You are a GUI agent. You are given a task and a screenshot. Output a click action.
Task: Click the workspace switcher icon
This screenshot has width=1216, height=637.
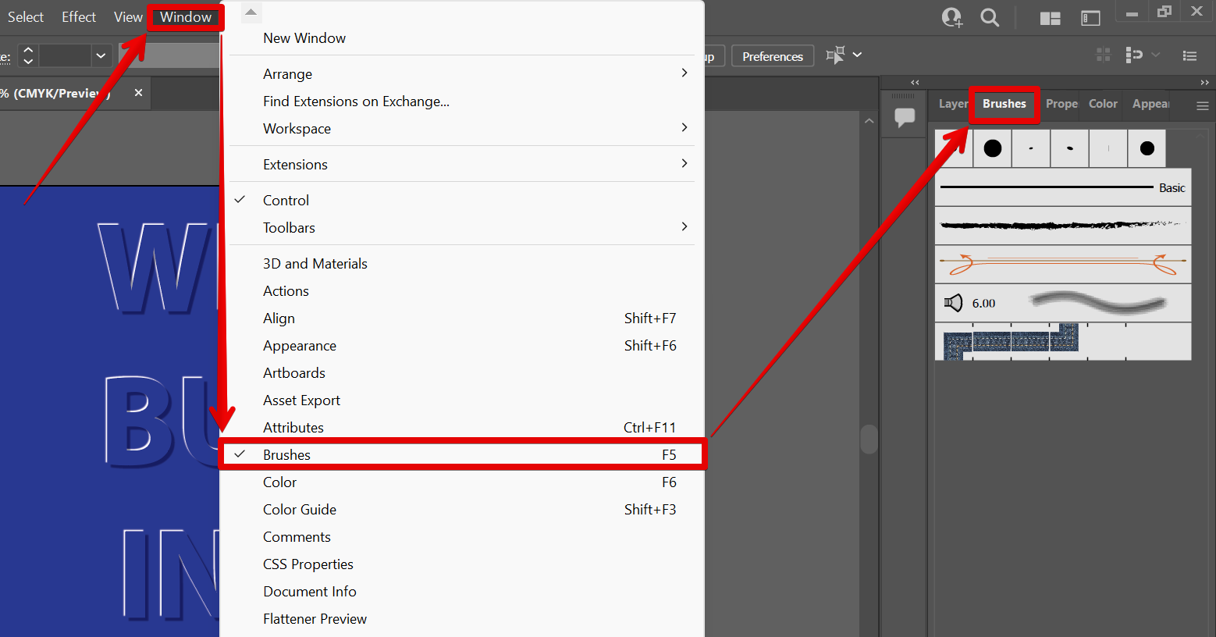tap(1090, 18)
